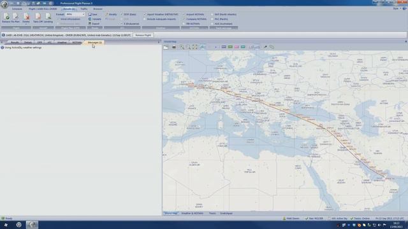The width and height of the screenshot is (408, 229).
Task: Click the map fit-to-route icon
Action: 194,47
